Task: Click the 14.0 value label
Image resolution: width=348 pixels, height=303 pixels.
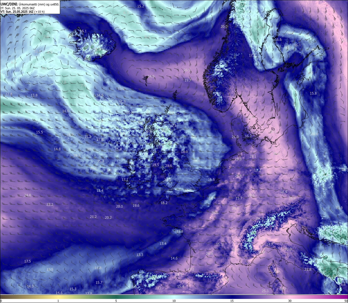Action: pos(30,286)
